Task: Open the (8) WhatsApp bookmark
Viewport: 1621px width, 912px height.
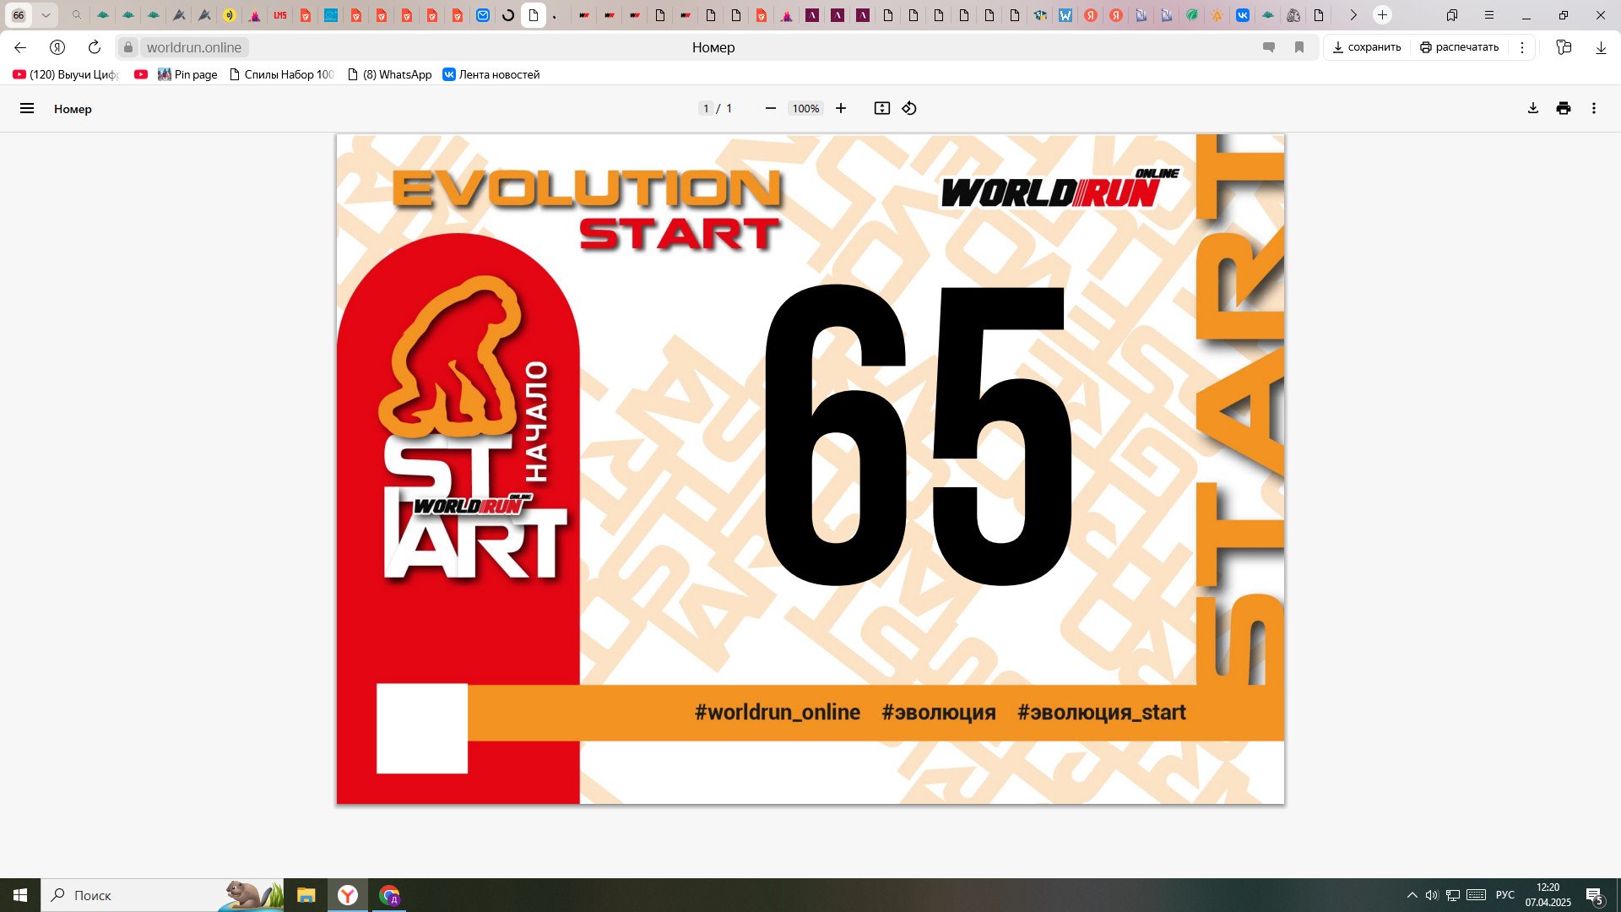Action: coord(390,74)
